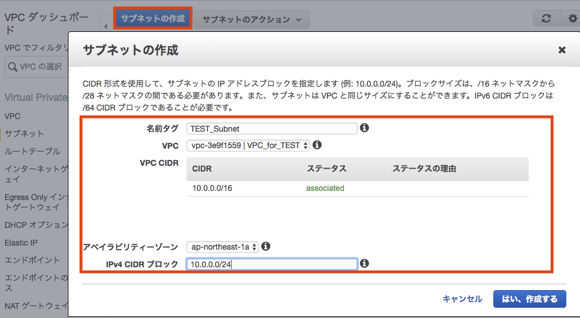580x318 pixels.
Task: Open VPC in the sidebar
Action: point(13,116)
